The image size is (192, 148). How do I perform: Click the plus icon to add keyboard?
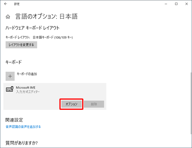[10, 76]
